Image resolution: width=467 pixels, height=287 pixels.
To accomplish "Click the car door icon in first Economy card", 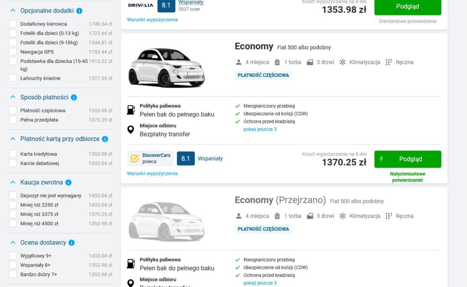I will [x=310, y=62].
